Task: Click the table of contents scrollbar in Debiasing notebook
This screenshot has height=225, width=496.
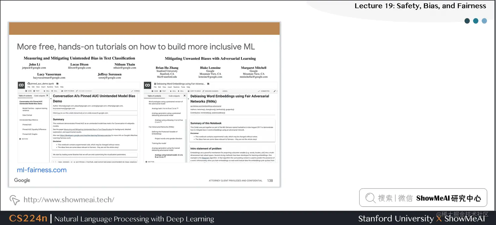Action: [186, 141]
